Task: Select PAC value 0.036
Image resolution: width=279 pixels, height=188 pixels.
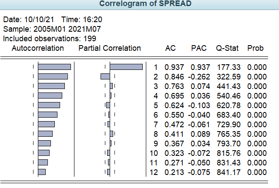Action: 200,96
